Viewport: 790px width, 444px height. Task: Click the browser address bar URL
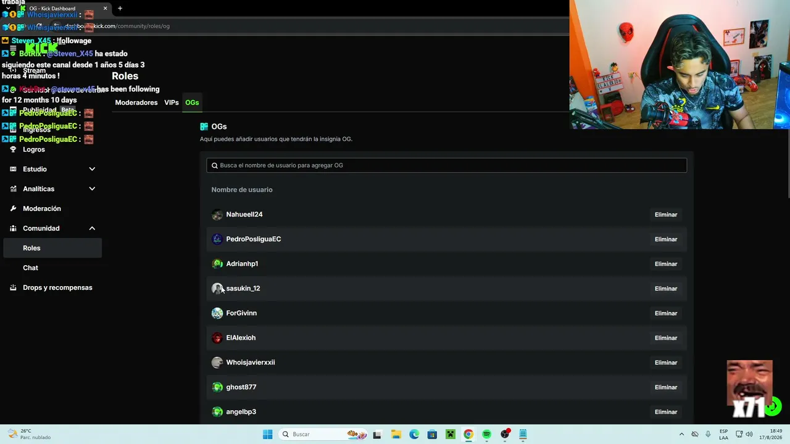117,26
